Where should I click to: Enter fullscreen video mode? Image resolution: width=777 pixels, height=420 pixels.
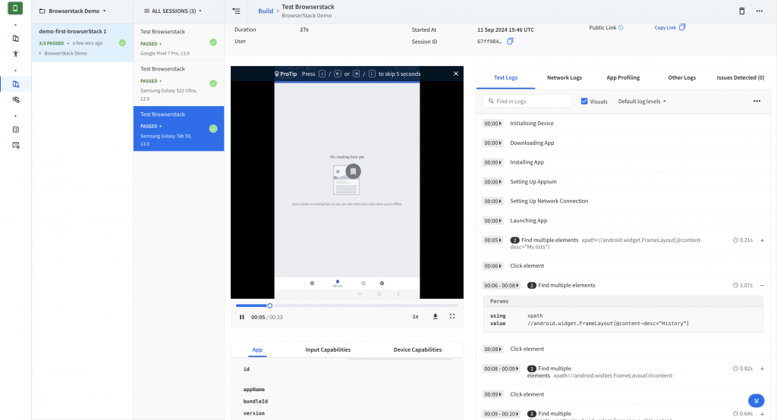tap(452, 316)
